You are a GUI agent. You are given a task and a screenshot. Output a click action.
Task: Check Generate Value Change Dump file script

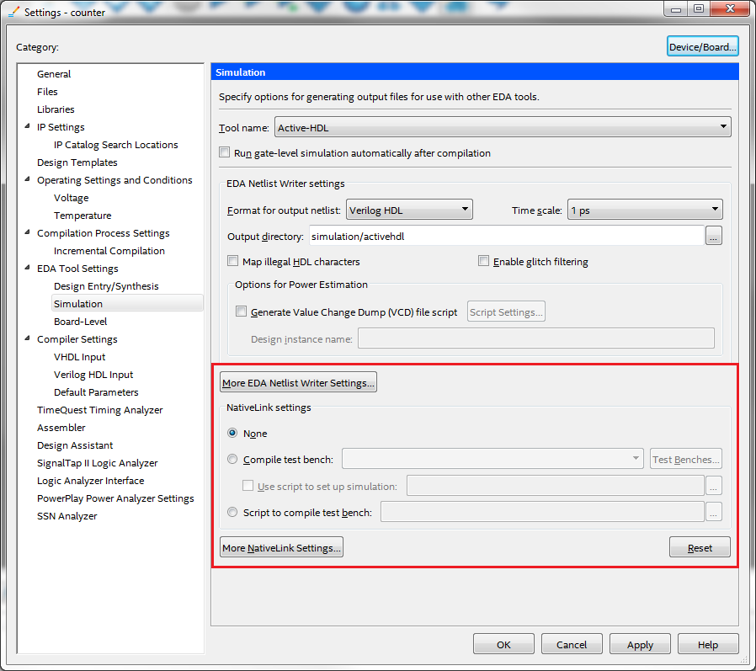click(241, 312)
